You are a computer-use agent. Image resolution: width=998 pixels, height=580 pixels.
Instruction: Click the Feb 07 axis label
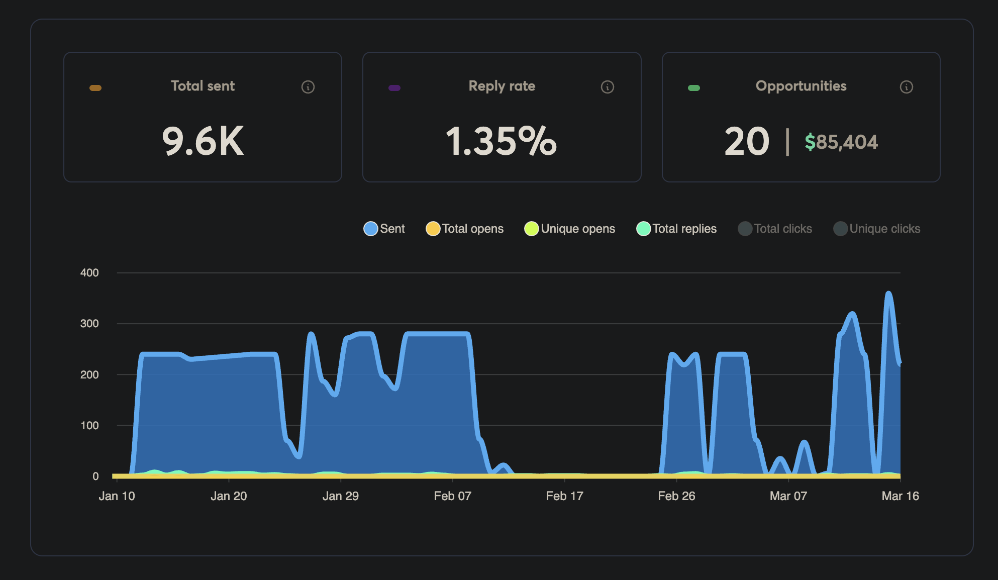tap(453, 496)
